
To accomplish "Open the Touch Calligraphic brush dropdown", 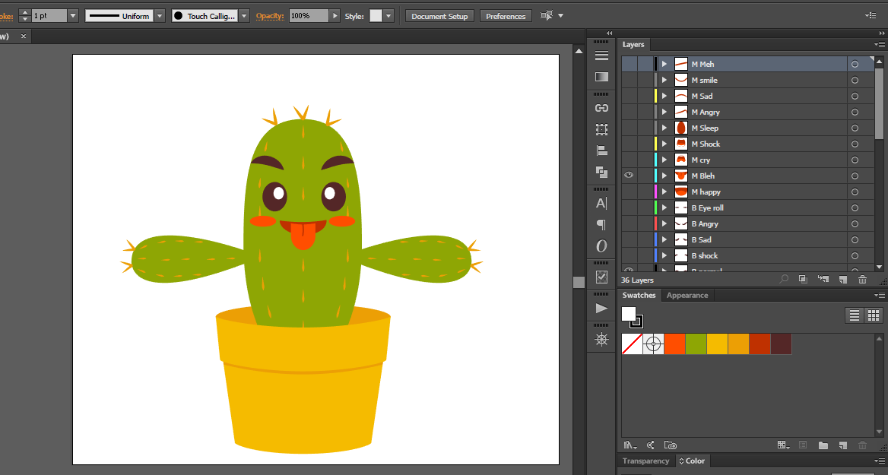I will (243, 16).
